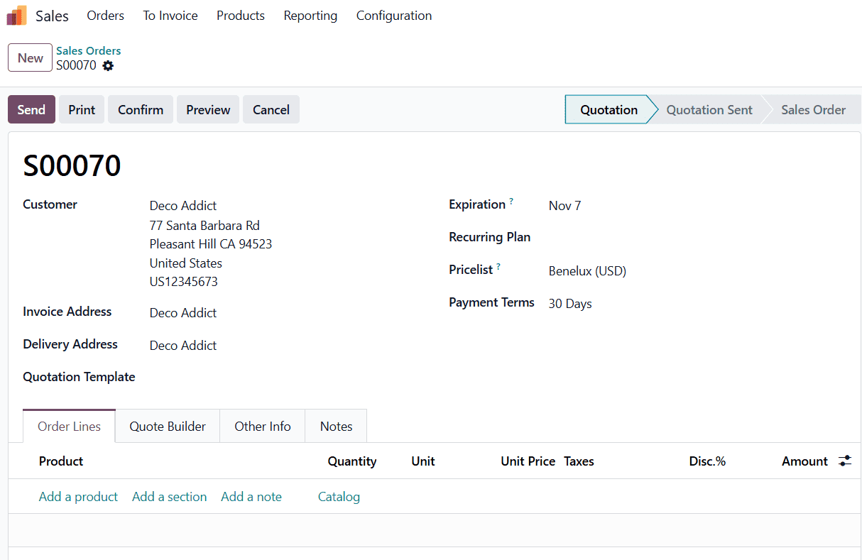Click the Add a product link
This screenshot has height=560, width=862.
pos(78,497)
